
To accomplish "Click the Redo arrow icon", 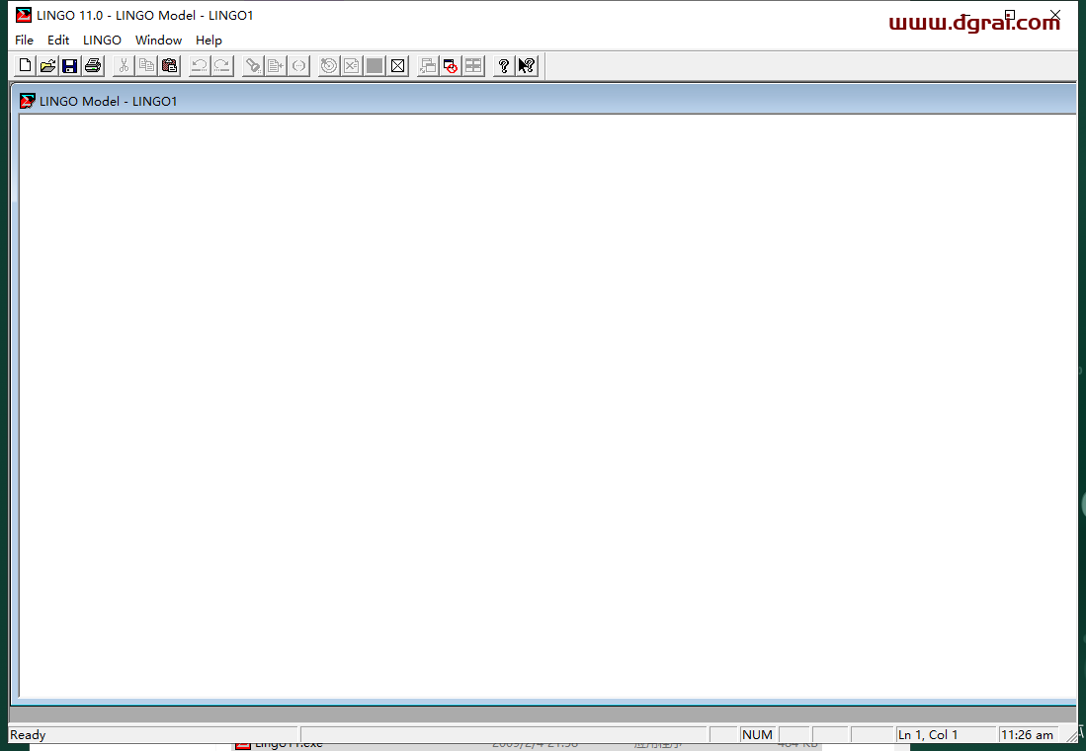I will [222, 66].
